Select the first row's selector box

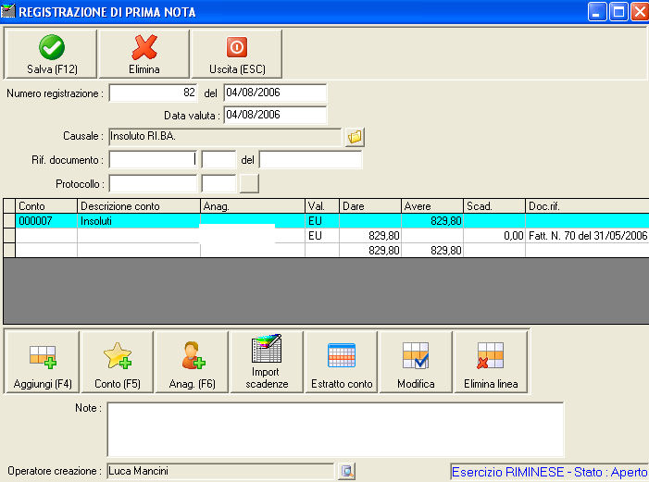[9, 221]
